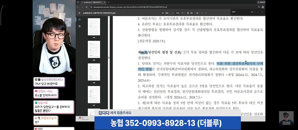298x130 pixels.
Task: Reload the page in browser toolbar
Action: click(x=86, y=7)
